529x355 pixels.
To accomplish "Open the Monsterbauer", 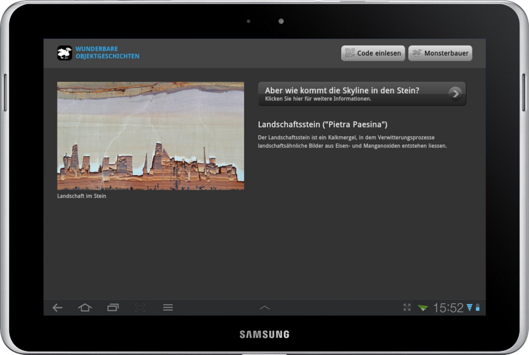I will tap(440, 53).
